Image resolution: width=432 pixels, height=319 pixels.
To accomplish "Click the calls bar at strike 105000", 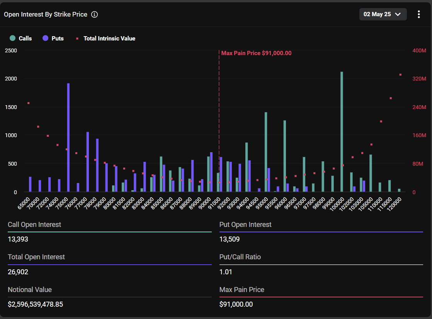I will tap(371, 173).
